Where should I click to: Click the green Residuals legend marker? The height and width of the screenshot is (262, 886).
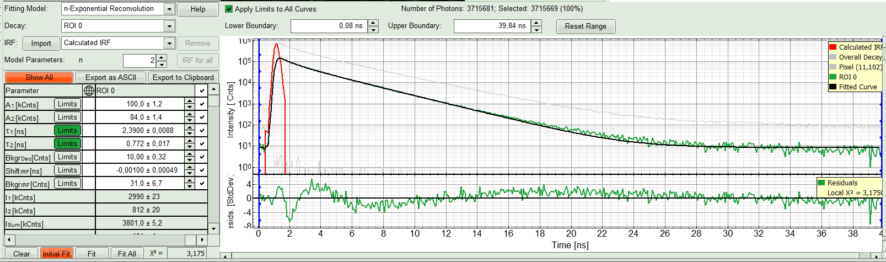821,183
